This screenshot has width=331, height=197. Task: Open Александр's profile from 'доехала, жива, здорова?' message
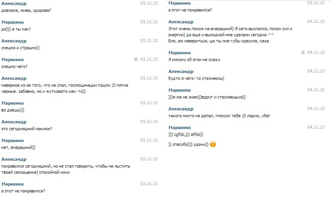(14, 3)
